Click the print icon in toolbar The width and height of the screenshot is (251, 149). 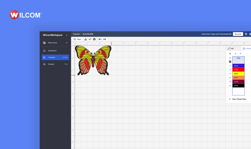tap(94, 39)
